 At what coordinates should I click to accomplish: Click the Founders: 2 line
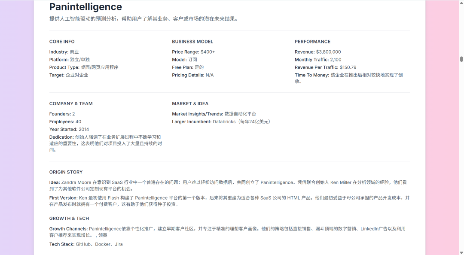pyautogui.click(x=62, y=114)
